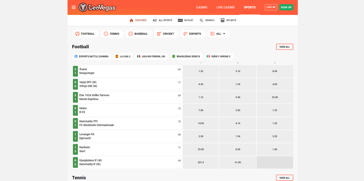The height and width of the screenshot is (181, 364).
Task: Switch to the Casino tab
Action: pos(202,7)
